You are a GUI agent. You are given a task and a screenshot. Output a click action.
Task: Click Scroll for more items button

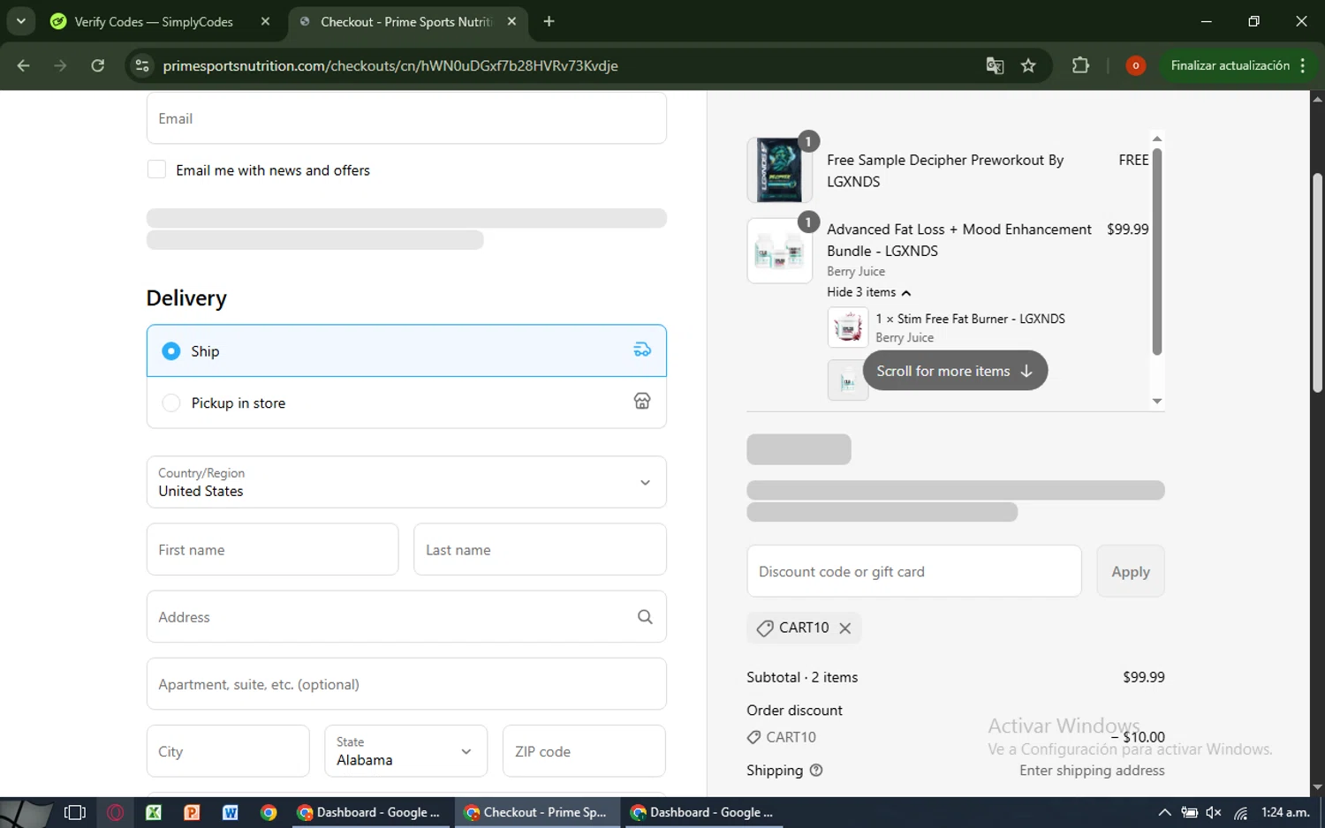[955, 371]
